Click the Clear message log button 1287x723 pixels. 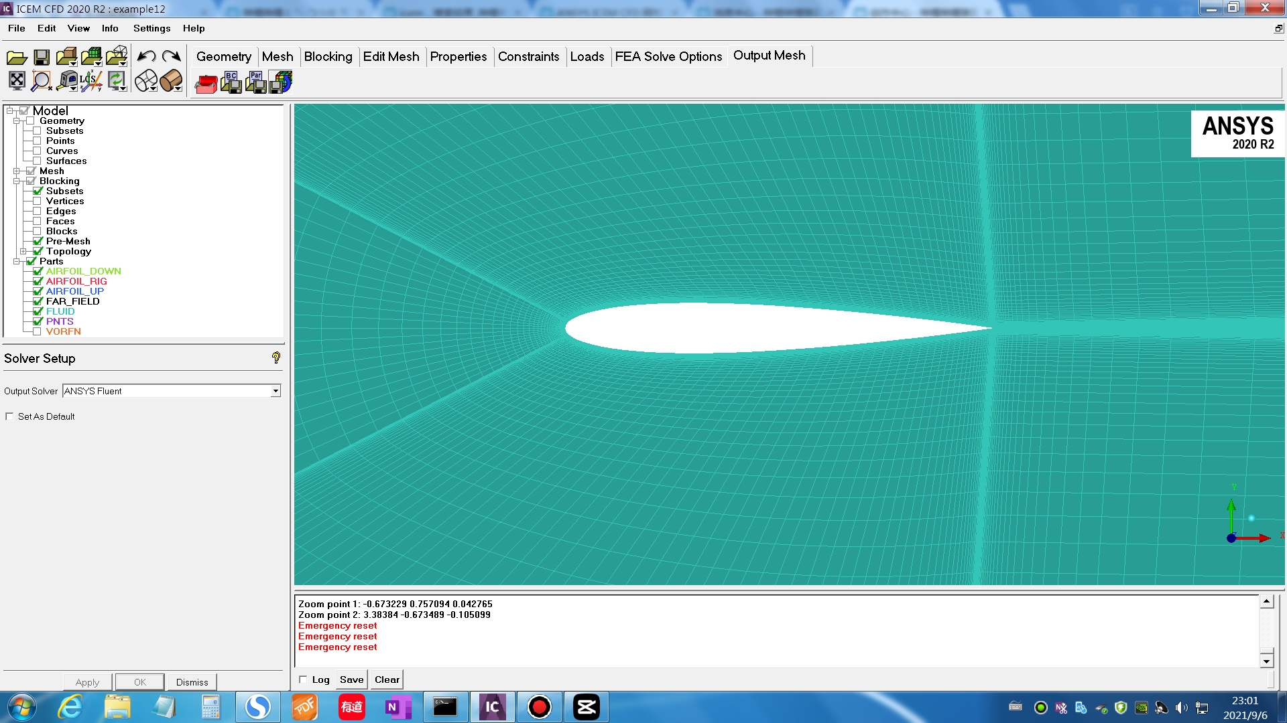tap(387, 679)
